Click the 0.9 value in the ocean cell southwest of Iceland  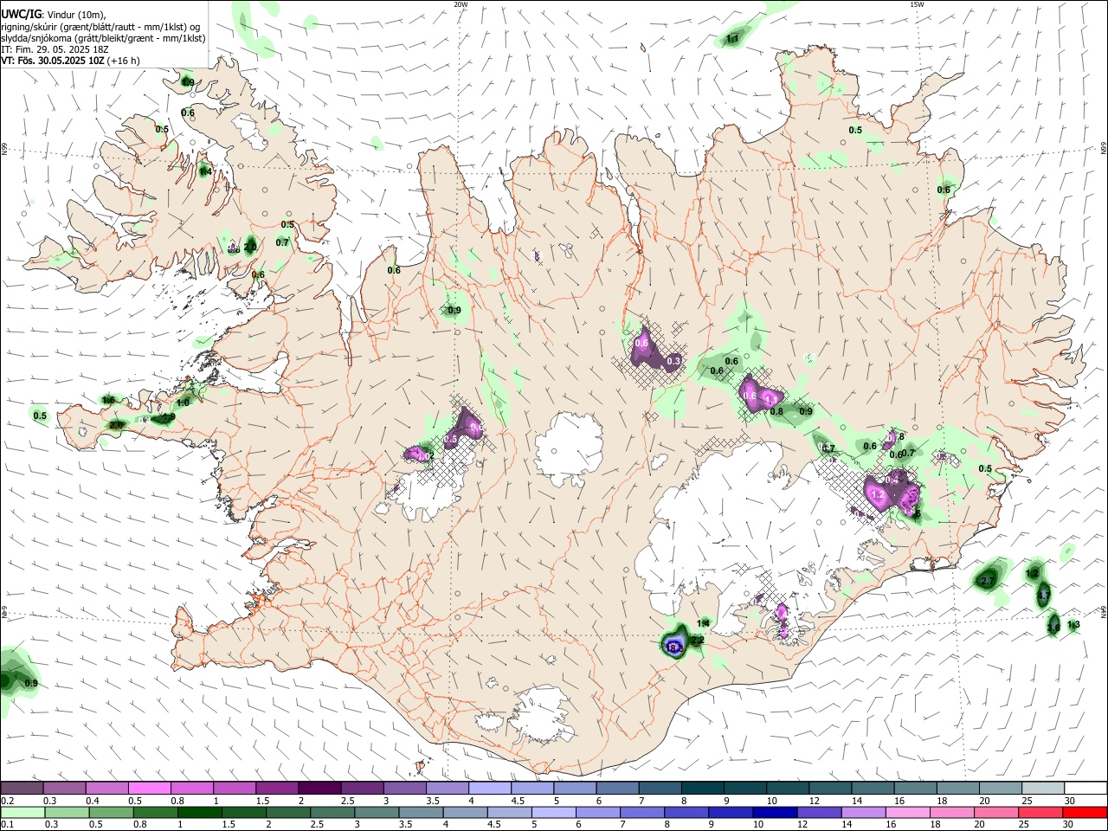click(31, 684)
